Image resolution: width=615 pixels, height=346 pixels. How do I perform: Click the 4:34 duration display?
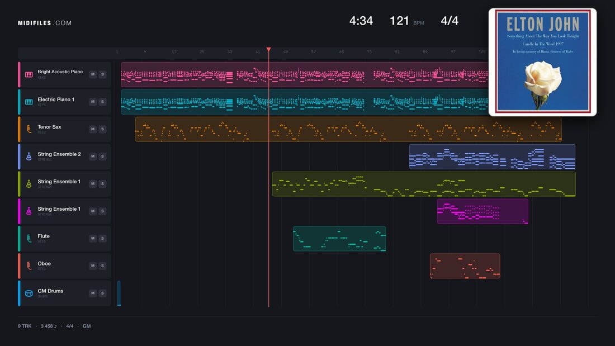click(x=361, y=21)
